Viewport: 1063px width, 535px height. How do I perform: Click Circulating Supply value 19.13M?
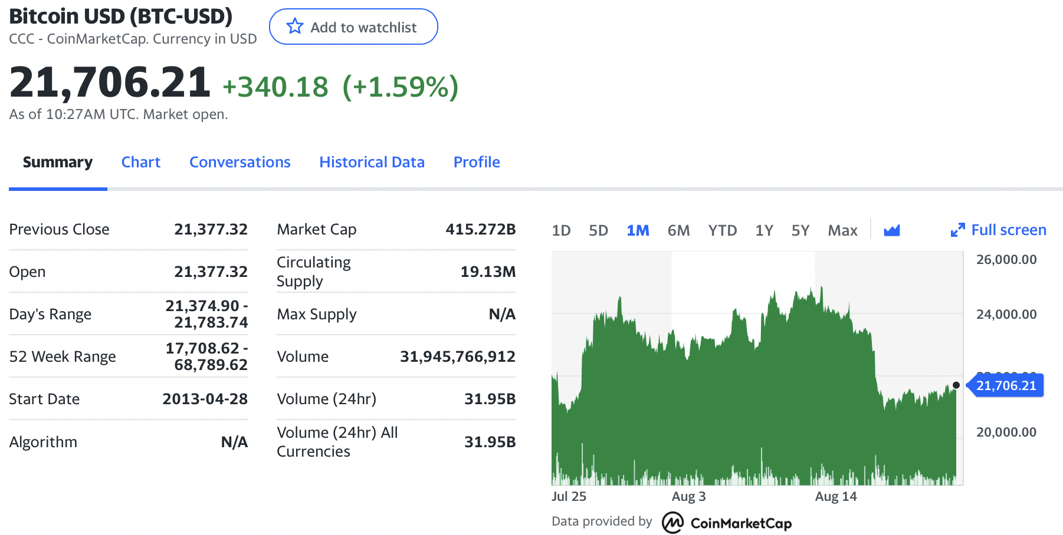(x=488, y=272)
